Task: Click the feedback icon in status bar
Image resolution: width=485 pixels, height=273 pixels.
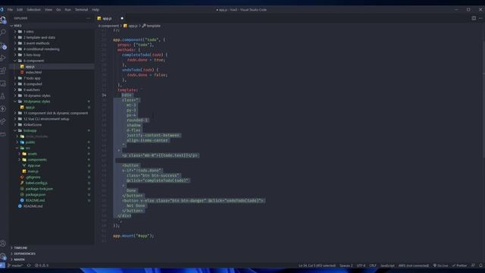Action: [x=473, y=265]
